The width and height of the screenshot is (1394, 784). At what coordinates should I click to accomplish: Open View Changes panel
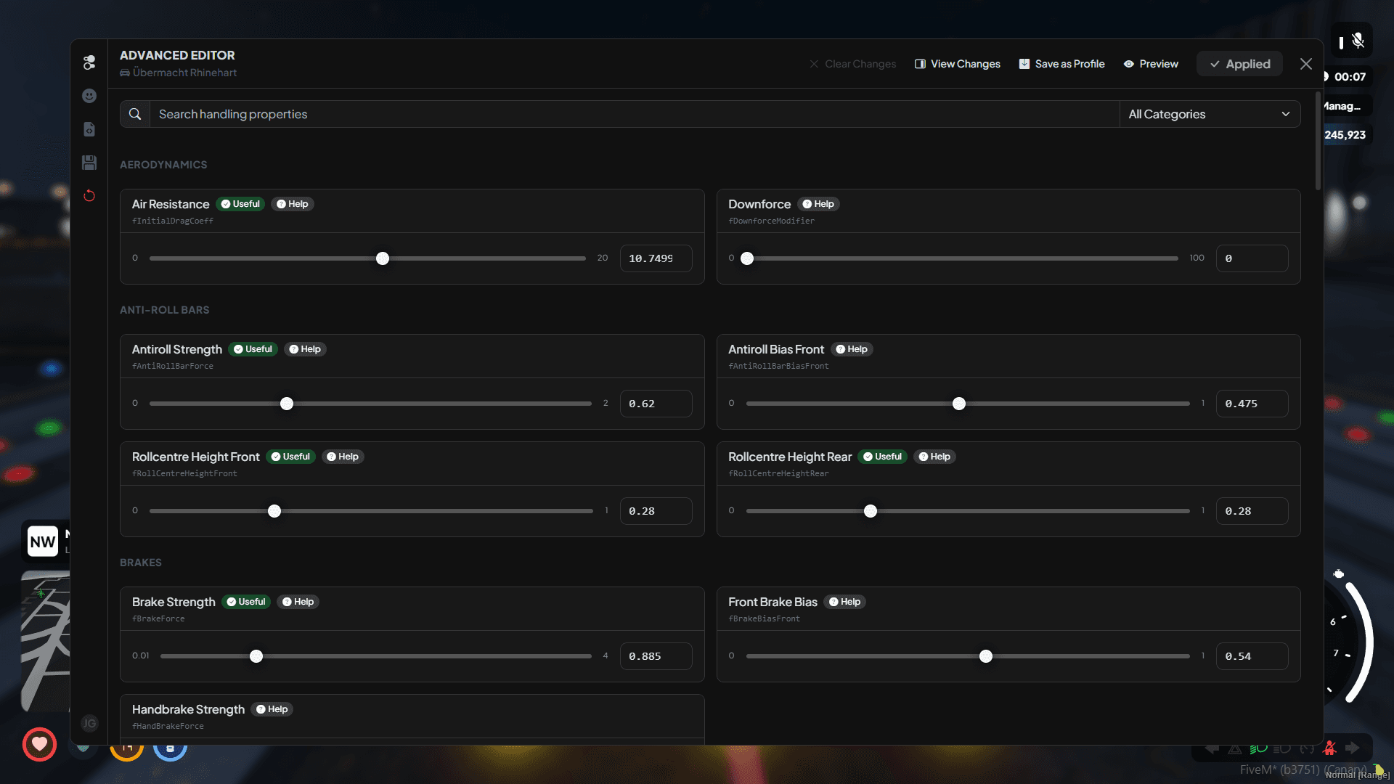coord(957,64)
